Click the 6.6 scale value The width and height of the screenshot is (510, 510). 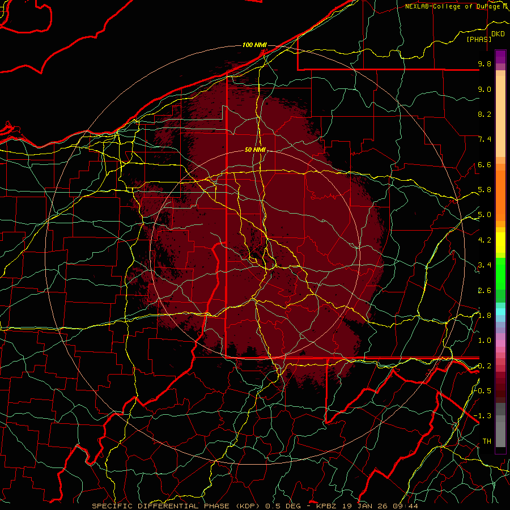pyautogui.click(x=484, y=164)
